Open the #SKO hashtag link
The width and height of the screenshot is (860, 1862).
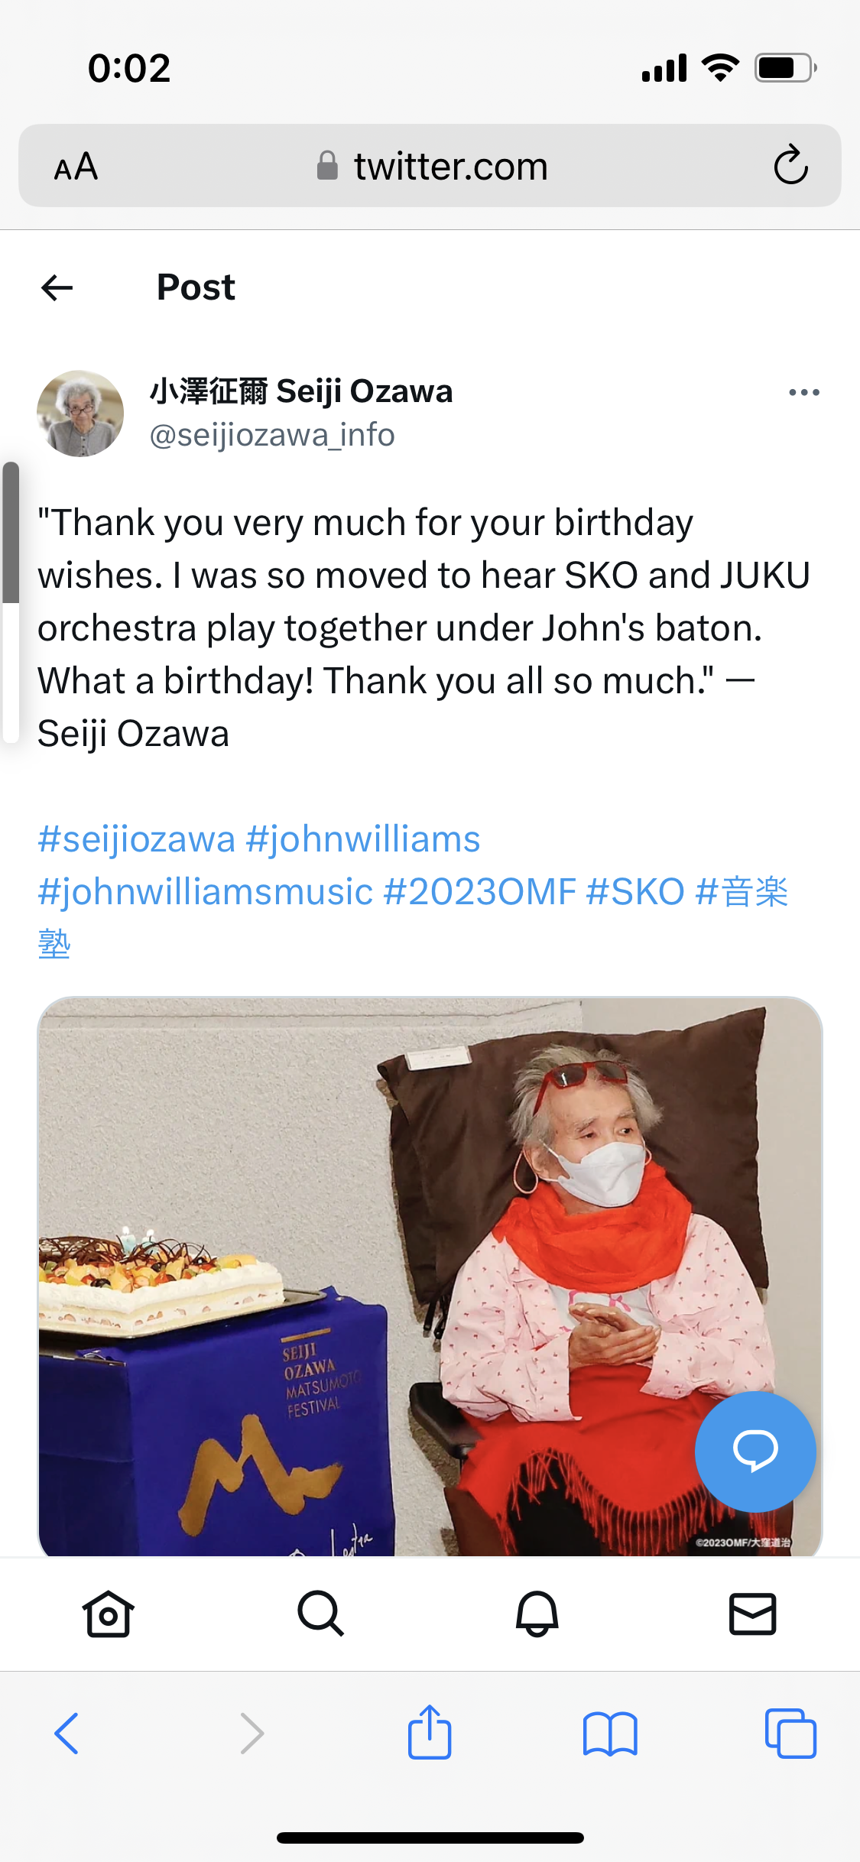(635, 892)
